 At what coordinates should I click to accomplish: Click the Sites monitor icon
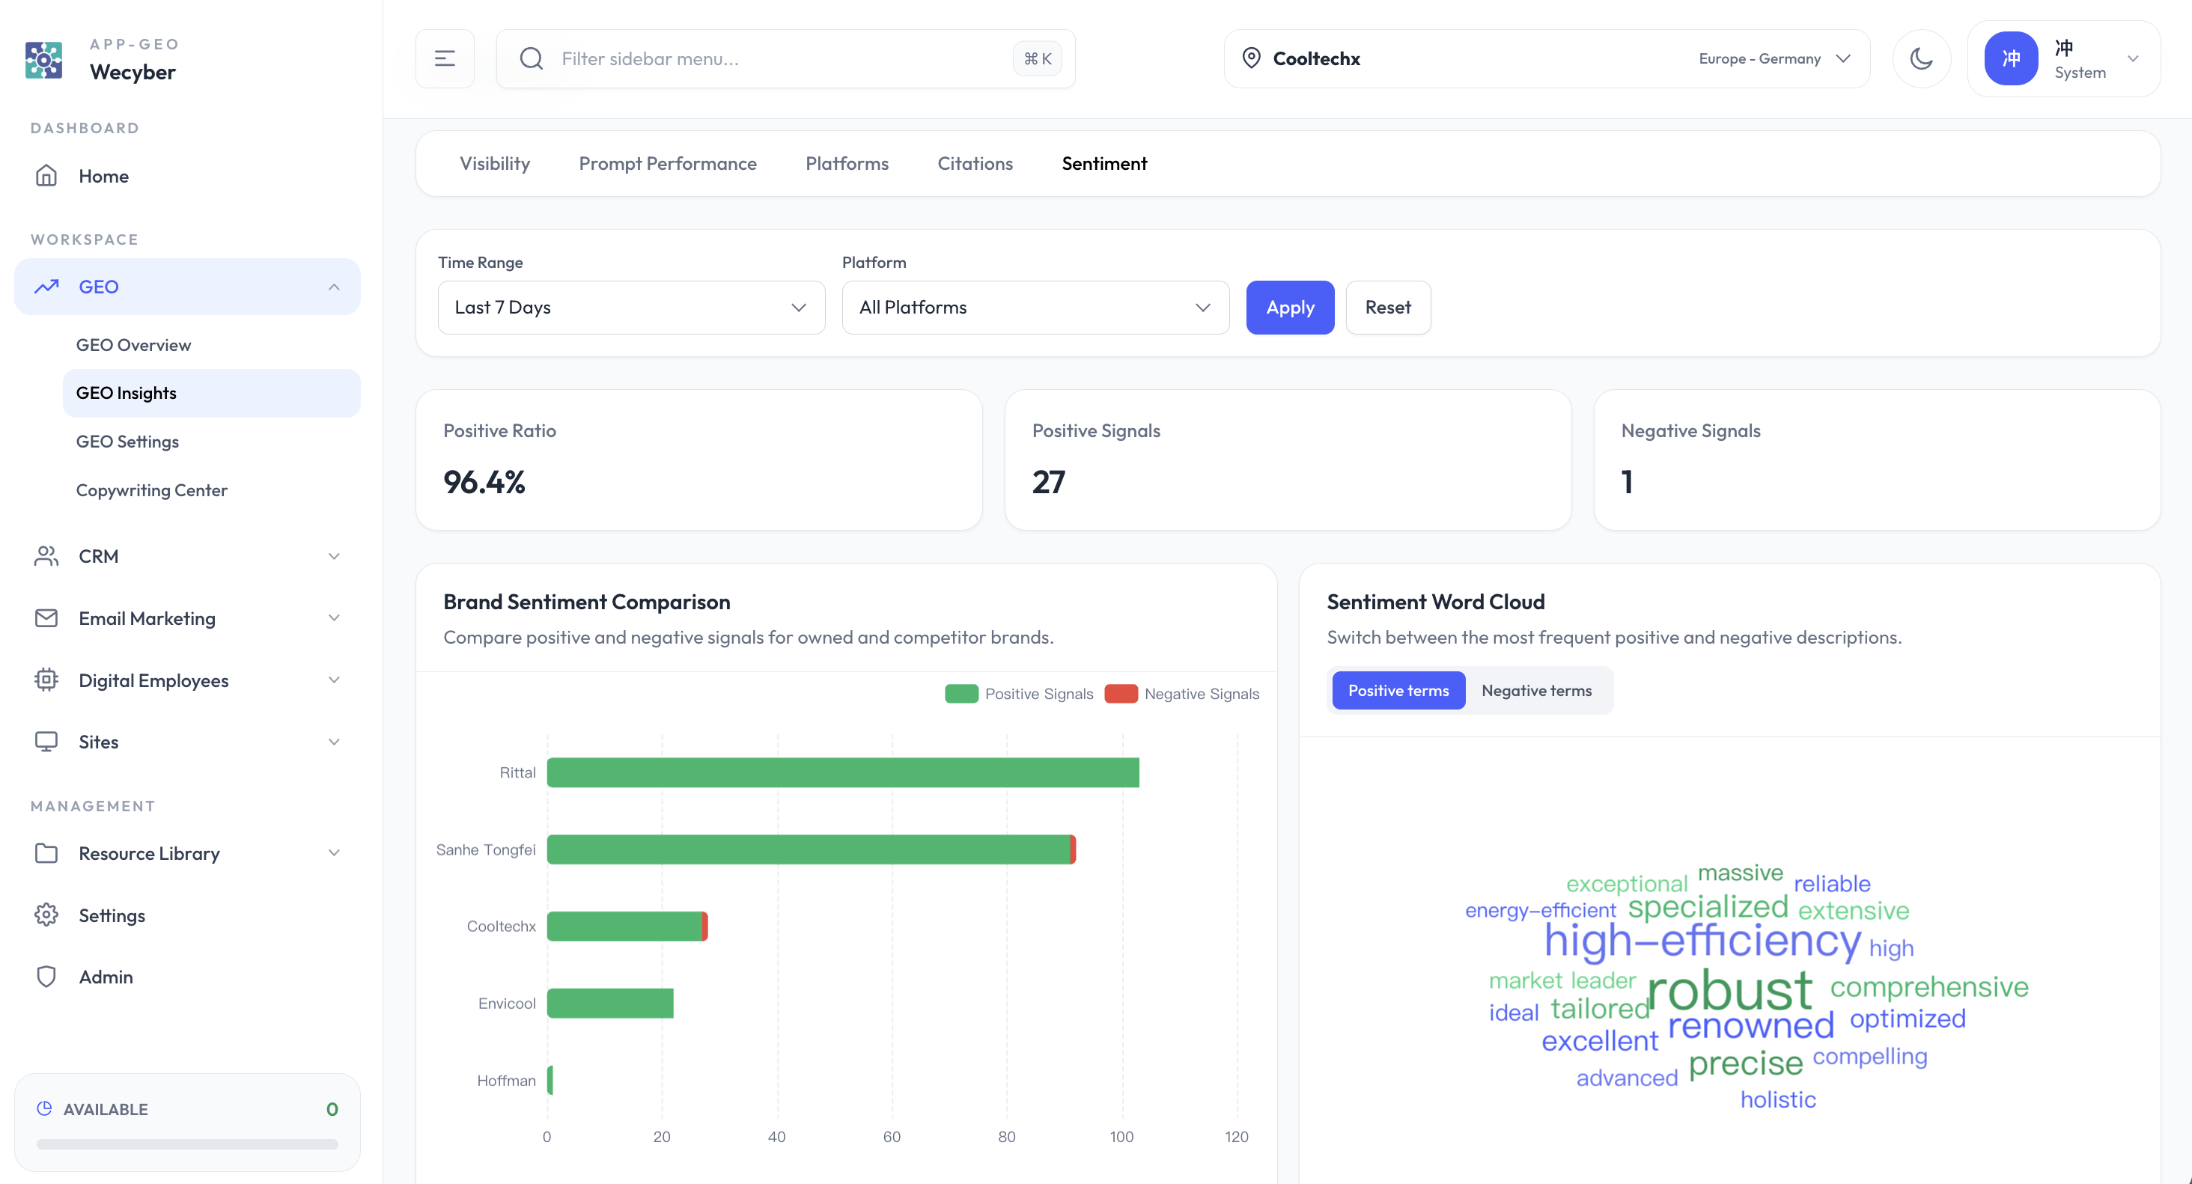[47, 742]
